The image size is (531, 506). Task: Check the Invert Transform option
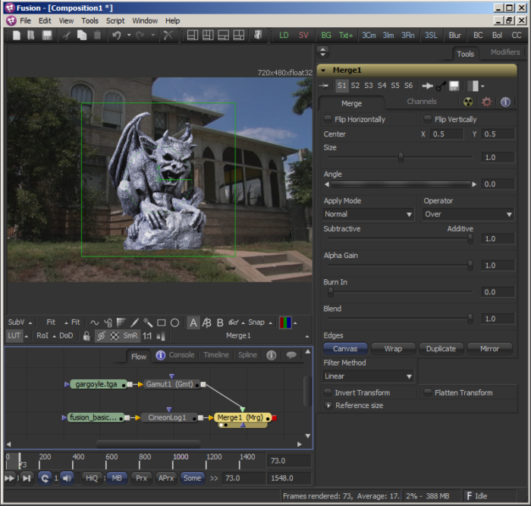click(328, 392)
